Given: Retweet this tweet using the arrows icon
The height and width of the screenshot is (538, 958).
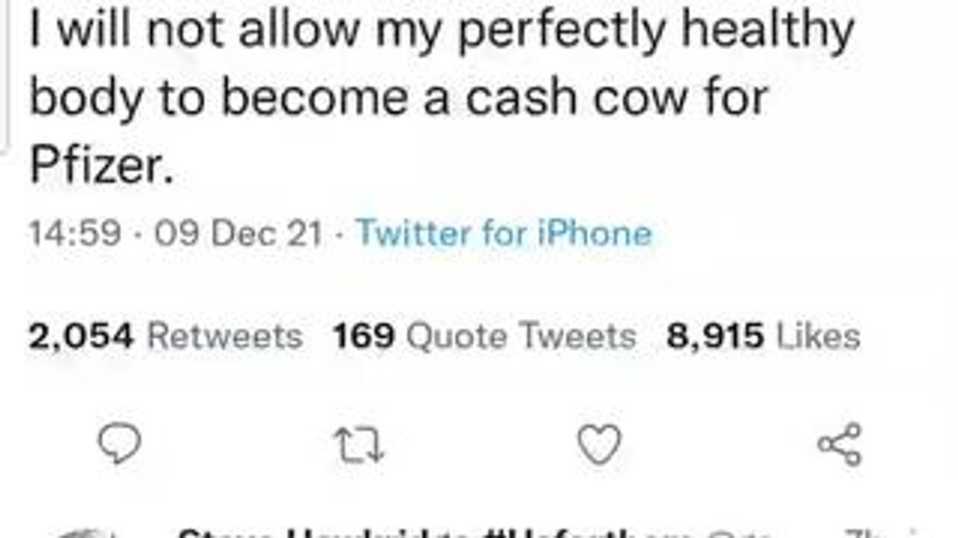Looking at the screenshot, I should tap(359, 445).
